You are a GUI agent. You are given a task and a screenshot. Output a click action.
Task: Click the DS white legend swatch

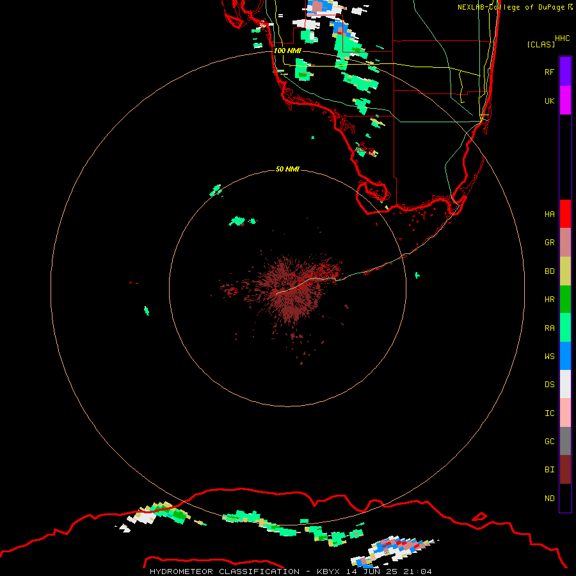point(565,384)
